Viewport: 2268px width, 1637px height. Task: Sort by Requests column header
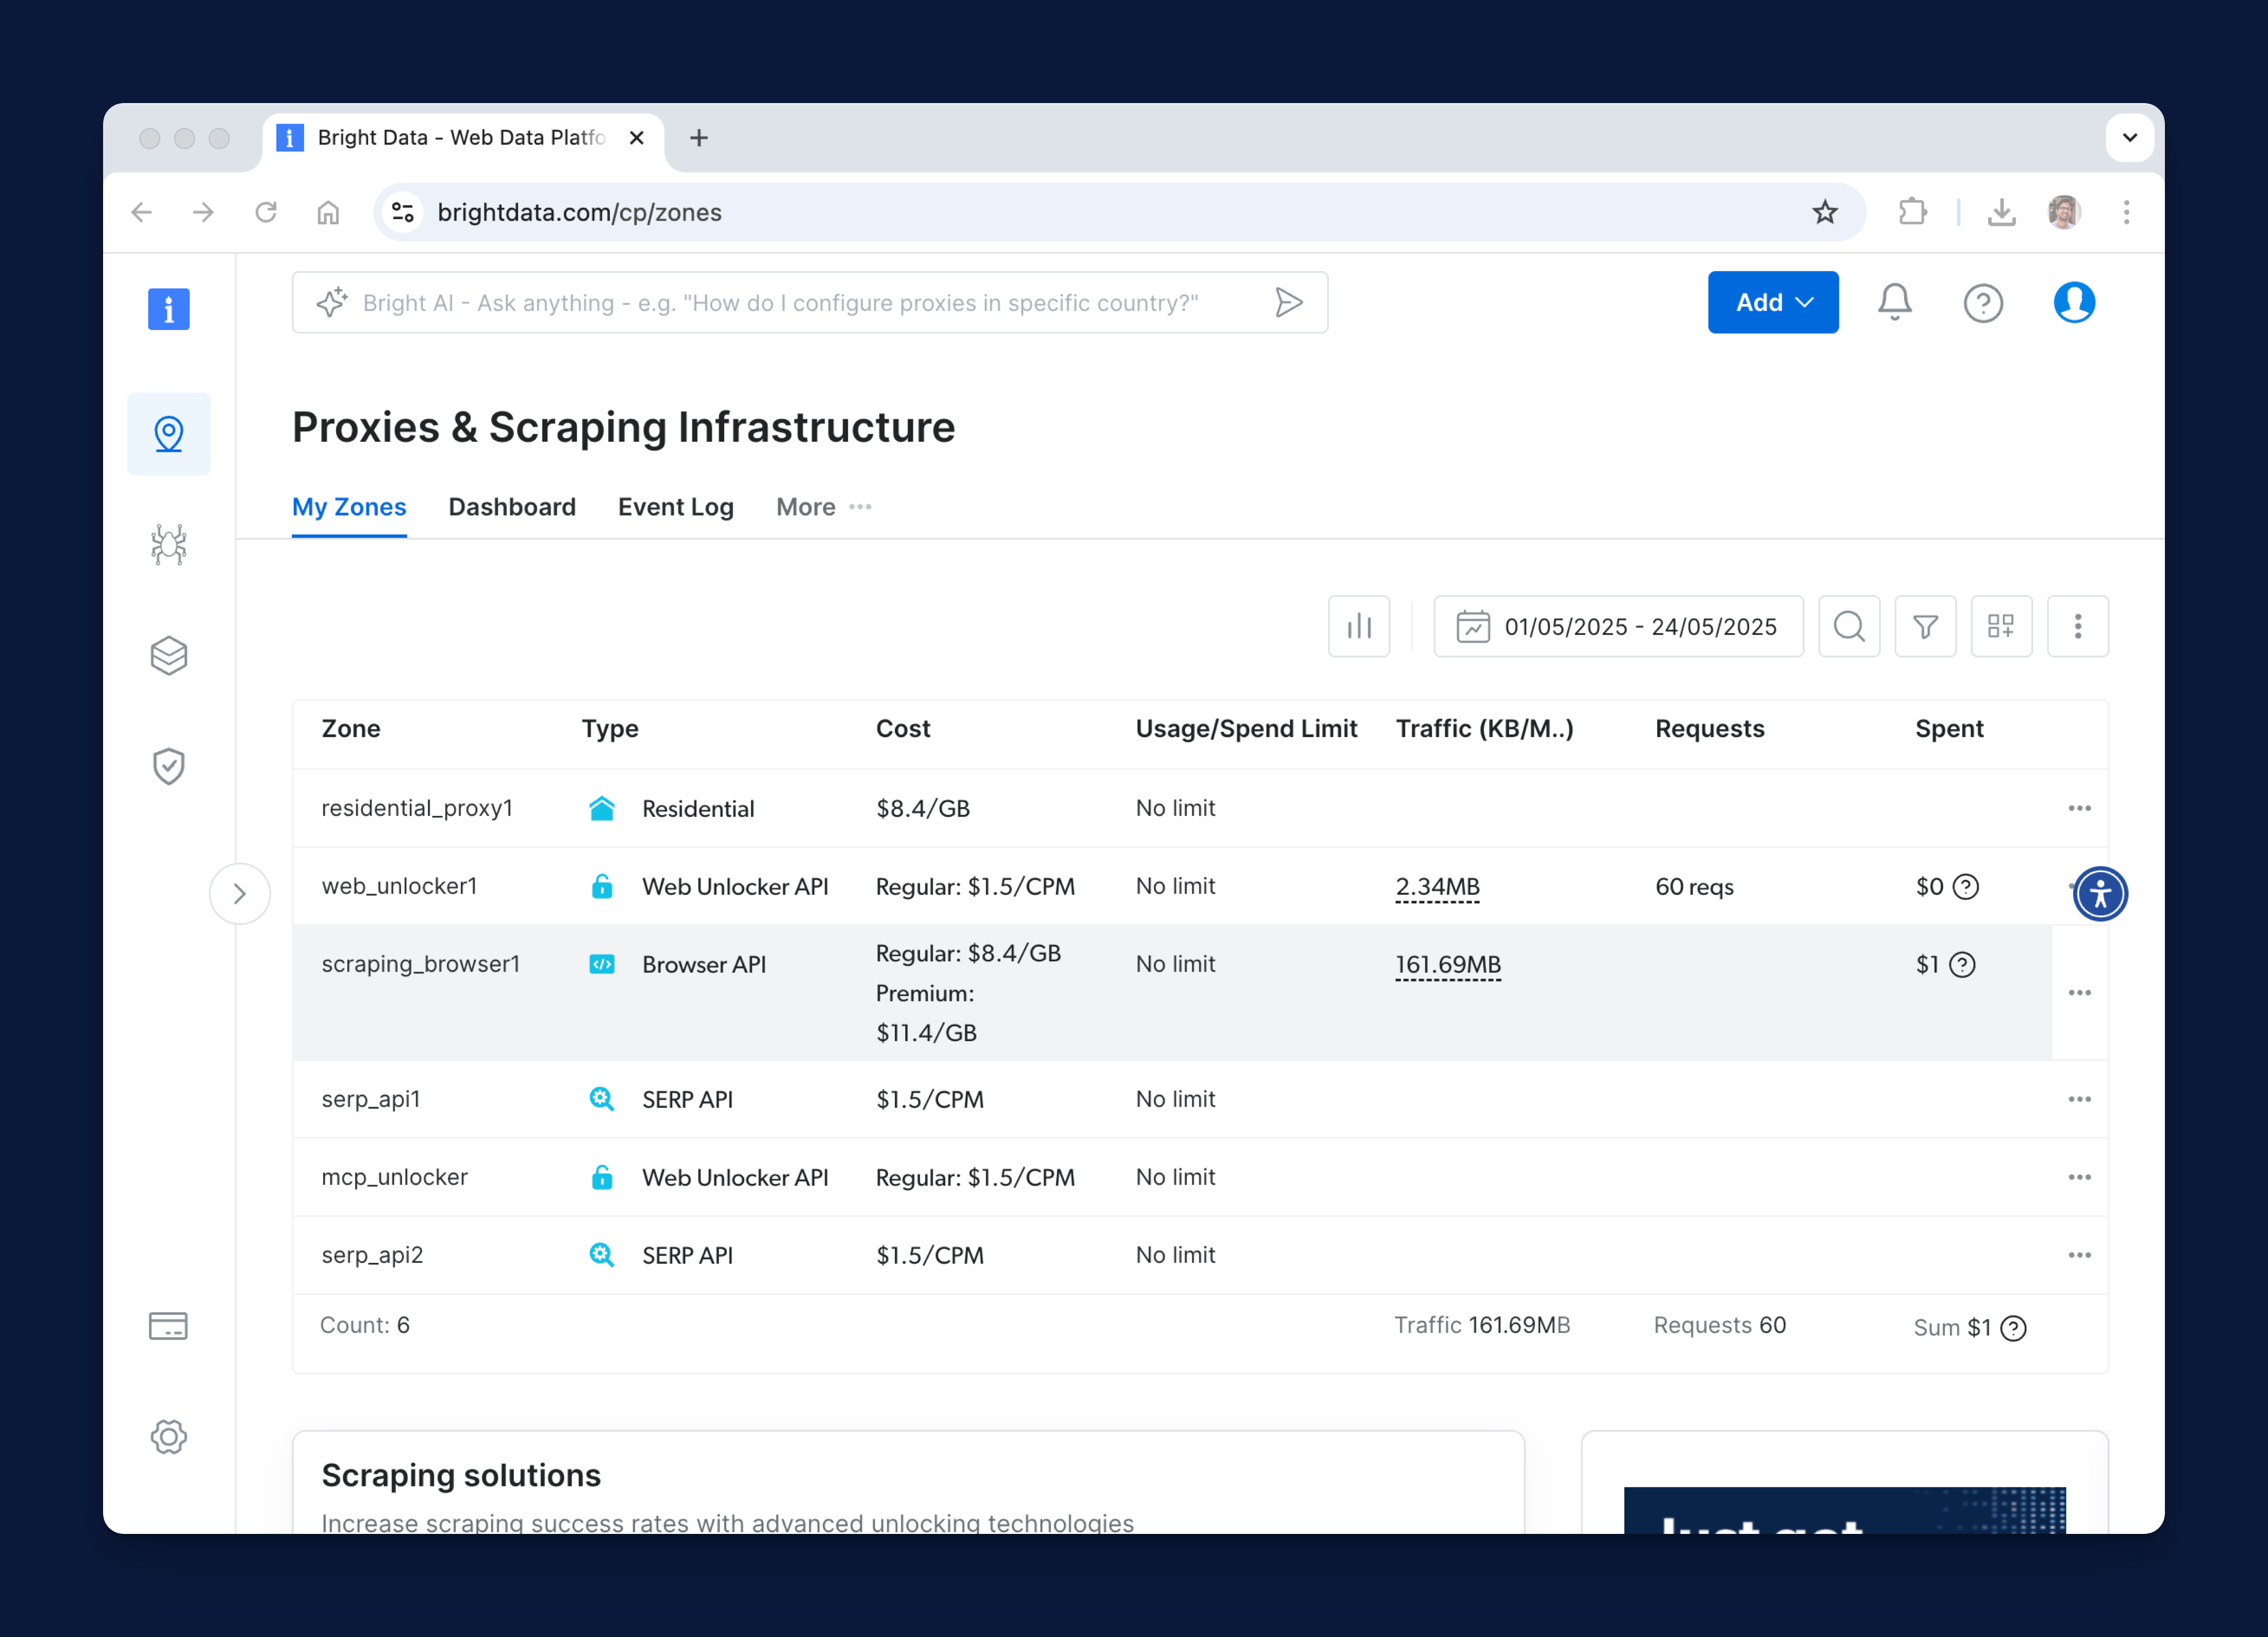[x=1710, y=729]
